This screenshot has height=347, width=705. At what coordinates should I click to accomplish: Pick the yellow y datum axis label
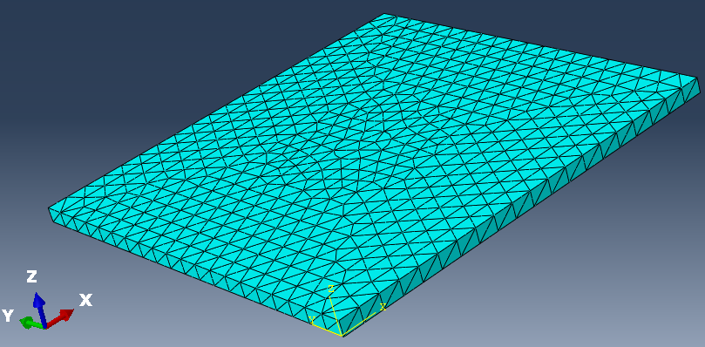click(312, 320)
